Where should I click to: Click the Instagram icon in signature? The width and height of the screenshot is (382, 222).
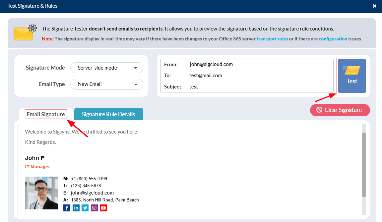[94, 208]
